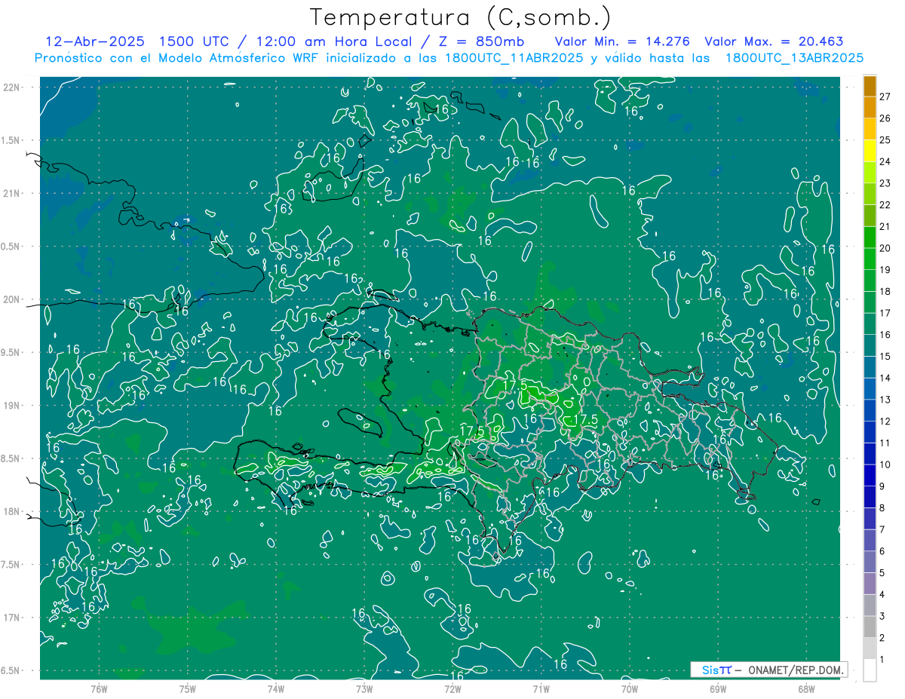Image resolution: width=905 pixels, height=699 pixels.
Task: Click the '5' label on the color scale
Action: pos(882,572)
